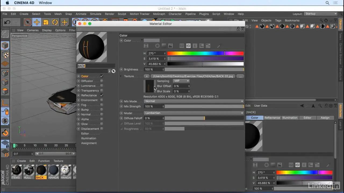This screenshot has height=193, width=344.
Task: Click the spectrum gradient icon in Material Editor
Action: coord(164,46)
